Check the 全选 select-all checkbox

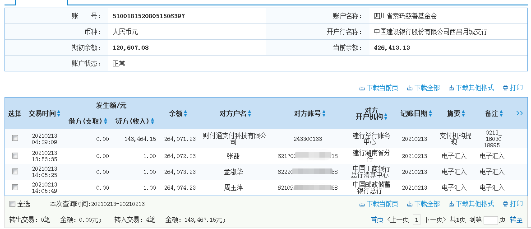coord(12,204)
